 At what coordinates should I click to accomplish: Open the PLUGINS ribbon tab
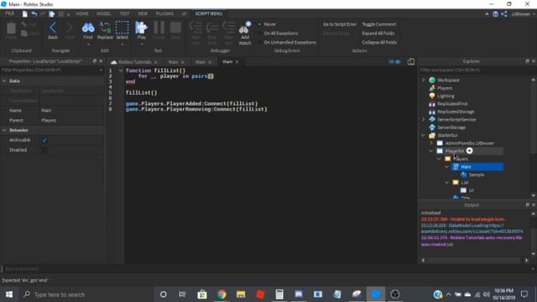[164, 13]
